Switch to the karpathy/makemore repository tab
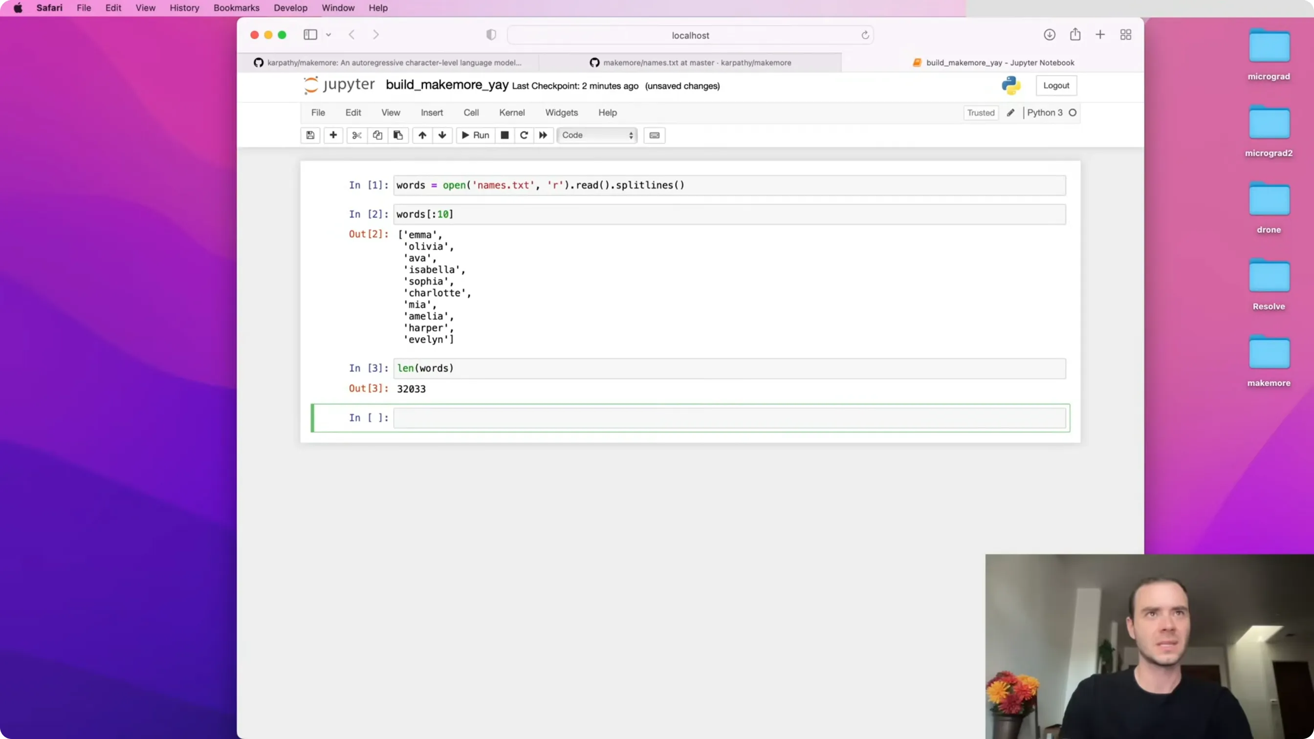 click(x=388, y=63)
